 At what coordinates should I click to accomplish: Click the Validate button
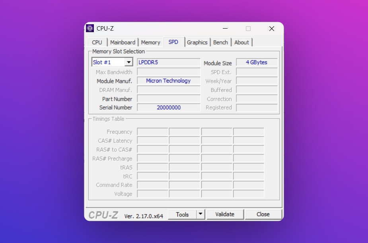(225, 214)
